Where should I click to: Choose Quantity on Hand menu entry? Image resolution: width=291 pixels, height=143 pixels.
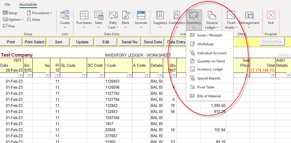(211, 61)
